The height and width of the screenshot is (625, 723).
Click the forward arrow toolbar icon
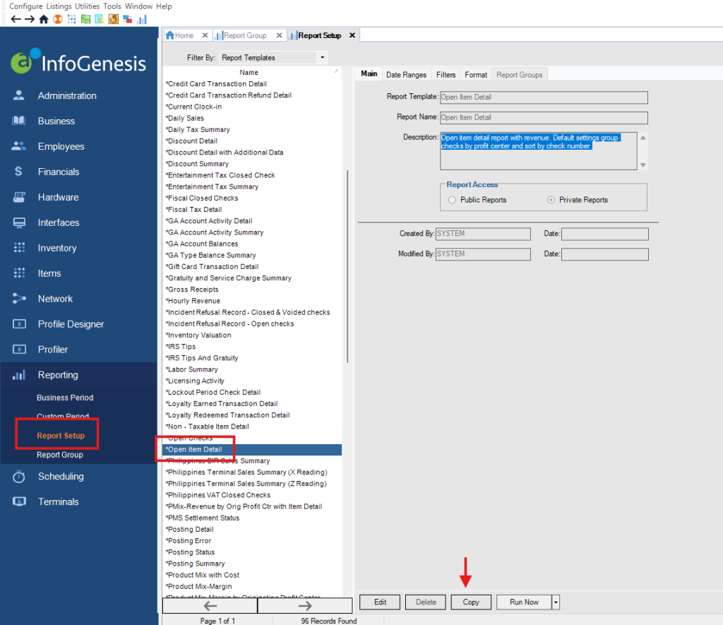(x=30, y=19)
